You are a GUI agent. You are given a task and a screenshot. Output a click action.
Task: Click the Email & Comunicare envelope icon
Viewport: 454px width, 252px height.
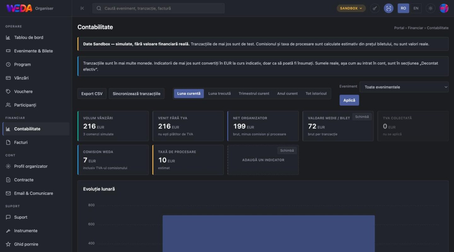click(8, 193)
